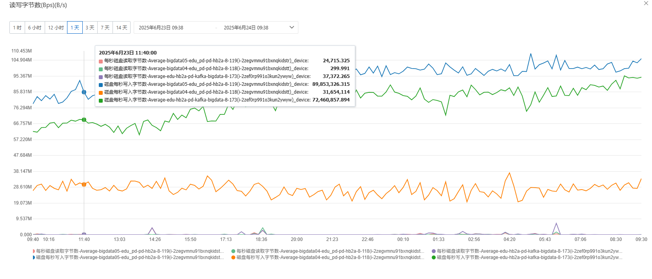Select the 1 天 time range
The image size is (652, 279).
[x=75, y=27]
